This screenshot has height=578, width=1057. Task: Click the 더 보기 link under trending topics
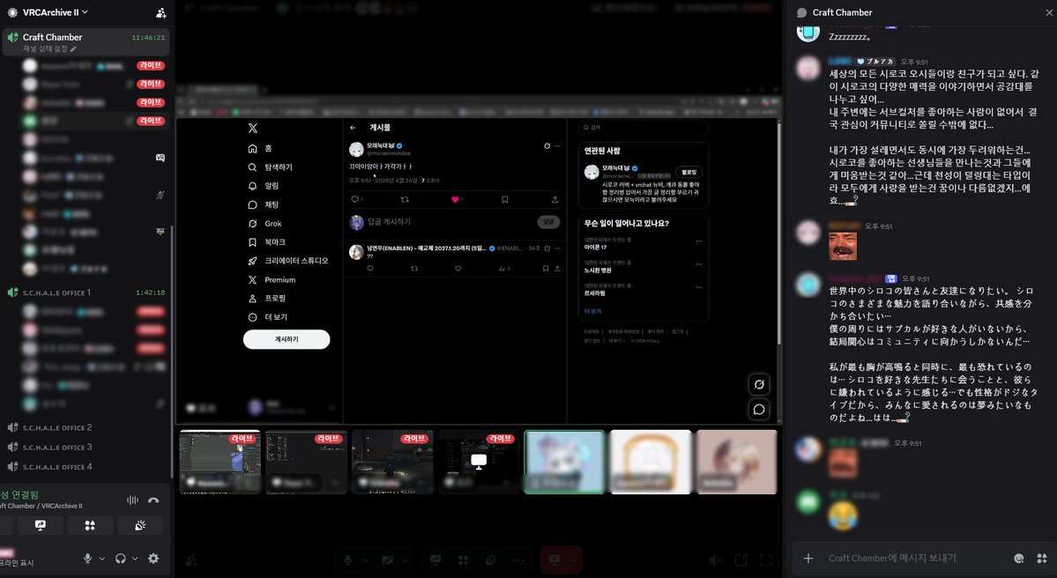[593, 311]
